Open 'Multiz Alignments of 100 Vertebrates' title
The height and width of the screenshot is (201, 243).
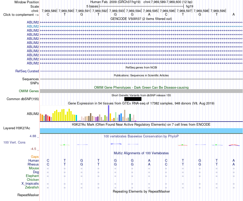pos(141,153)
